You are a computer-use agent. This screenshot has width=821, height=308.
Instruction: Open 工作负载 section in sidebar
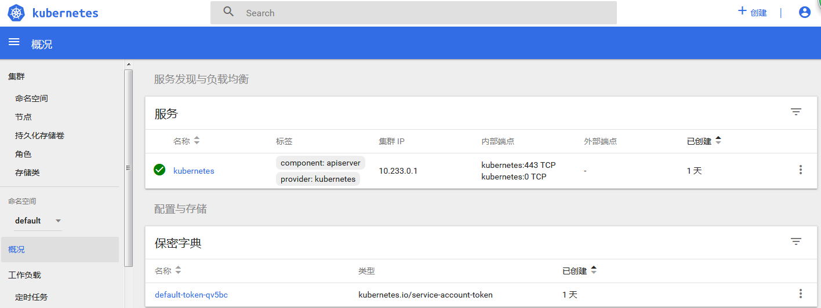[25, 275]
